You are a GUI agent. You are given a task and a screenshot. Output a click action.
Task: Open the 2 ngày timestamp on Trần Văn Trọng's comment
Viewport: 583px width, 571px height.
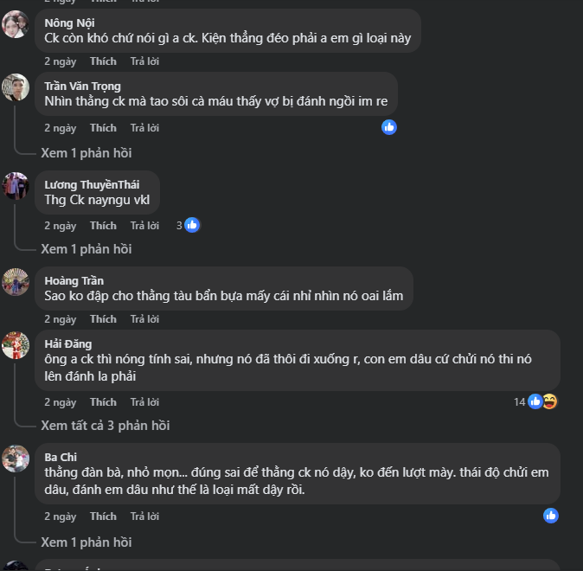[61, 128]
